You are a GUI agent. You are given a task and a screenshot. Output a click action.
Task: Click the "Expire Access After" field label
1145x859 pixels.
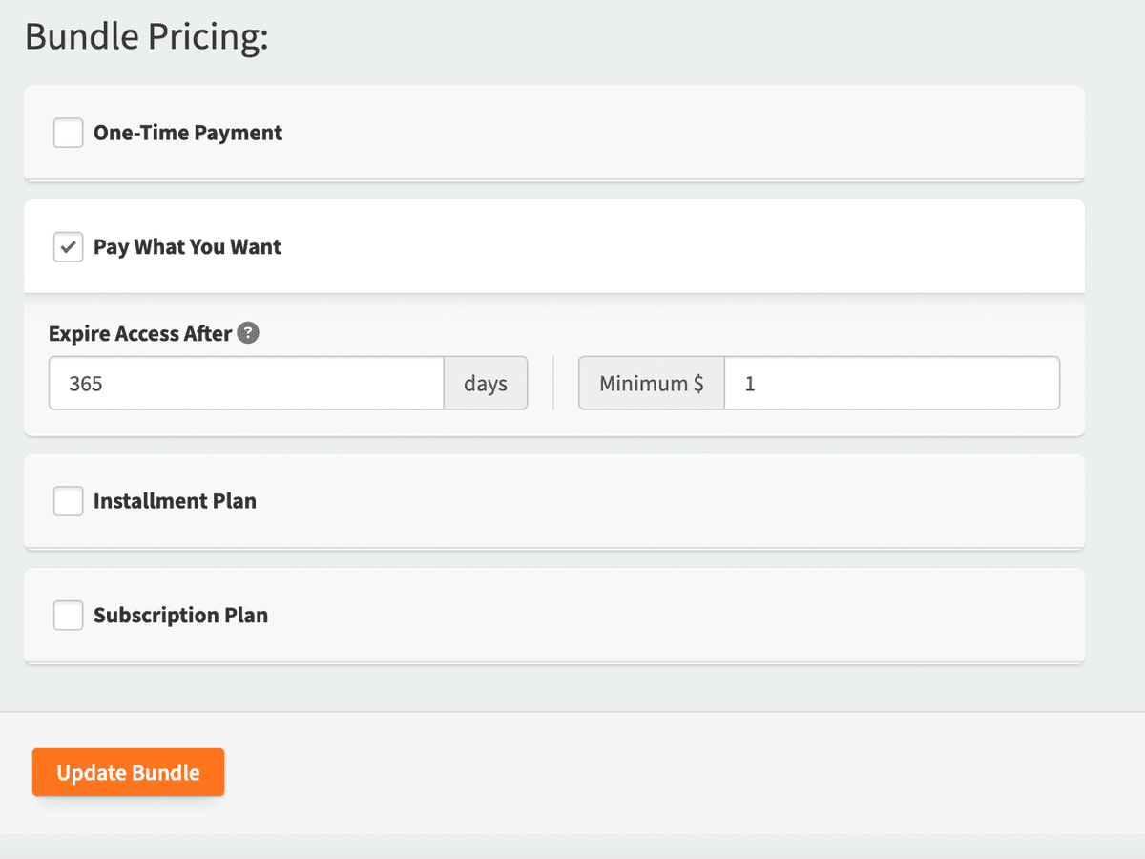(x=140, y=334)
